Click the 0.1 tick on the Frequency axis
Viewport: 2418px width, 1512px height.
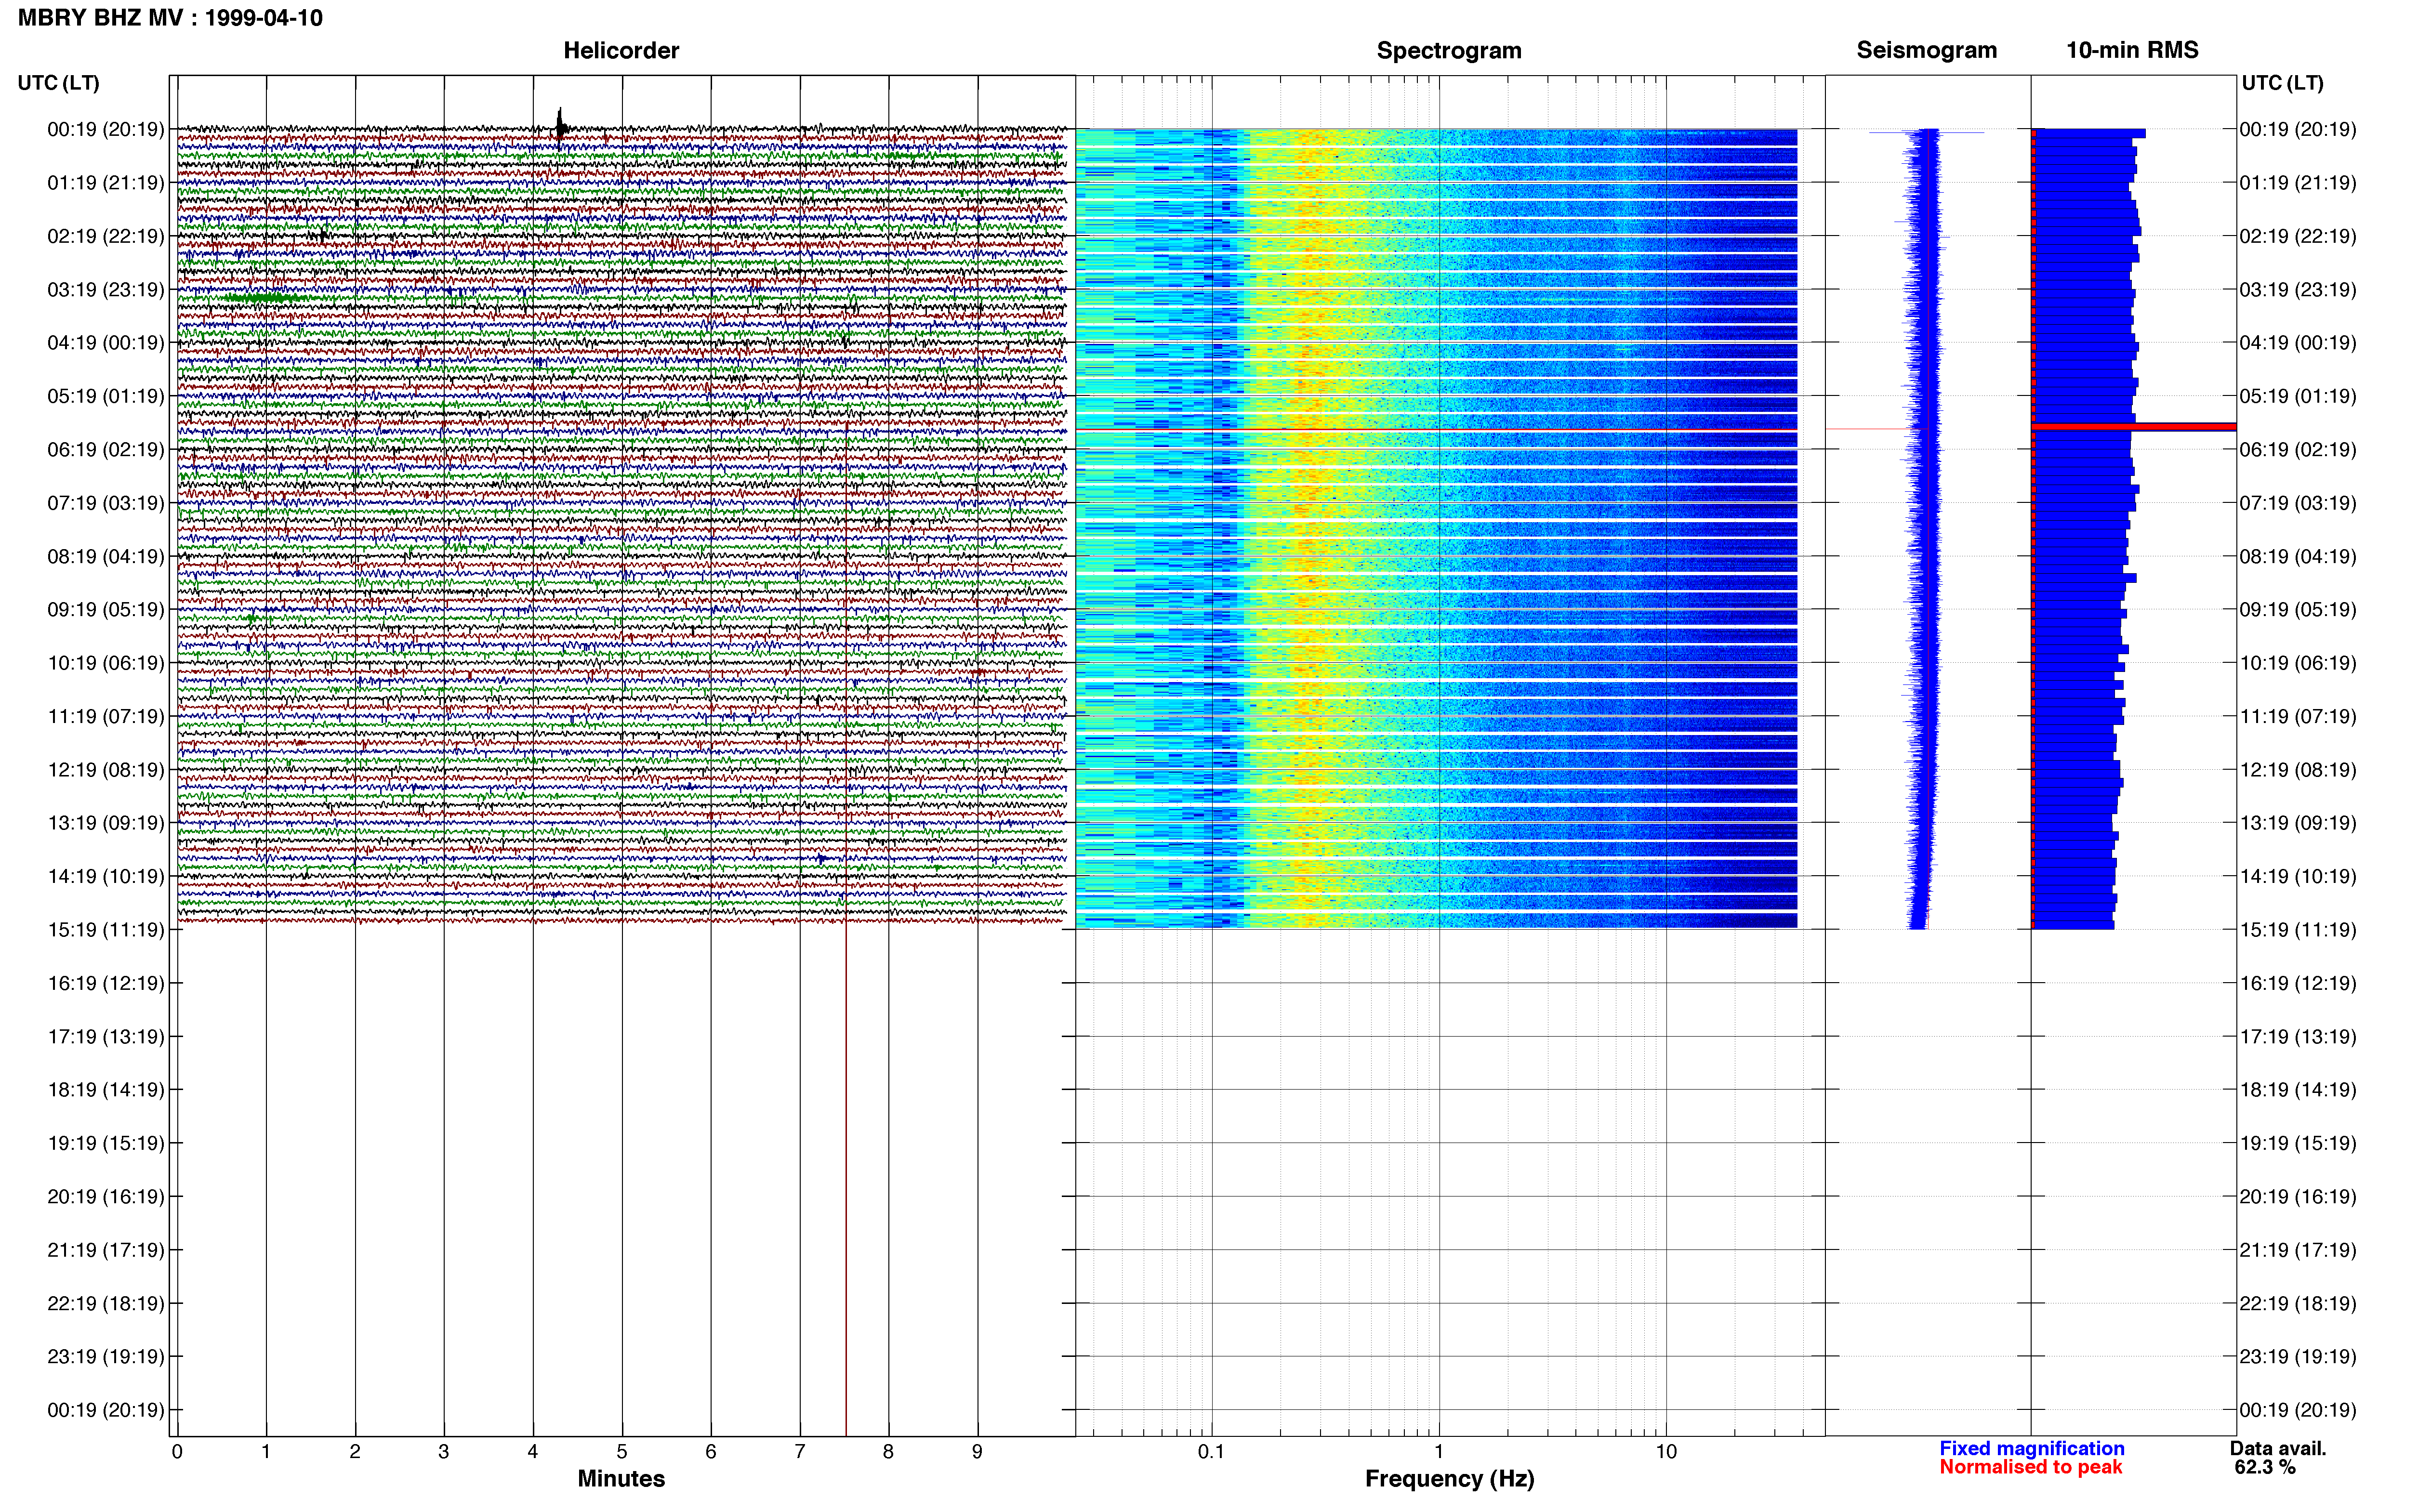(1211, 1452)
